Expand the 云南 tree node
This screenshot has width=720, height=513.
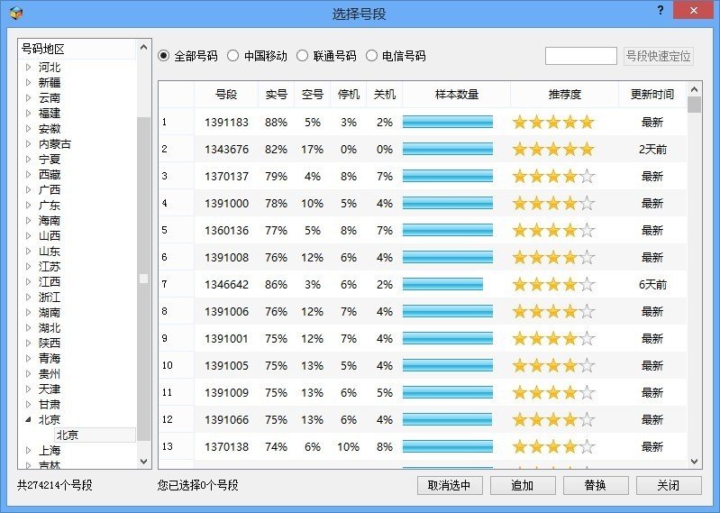[x=29, y=98]
